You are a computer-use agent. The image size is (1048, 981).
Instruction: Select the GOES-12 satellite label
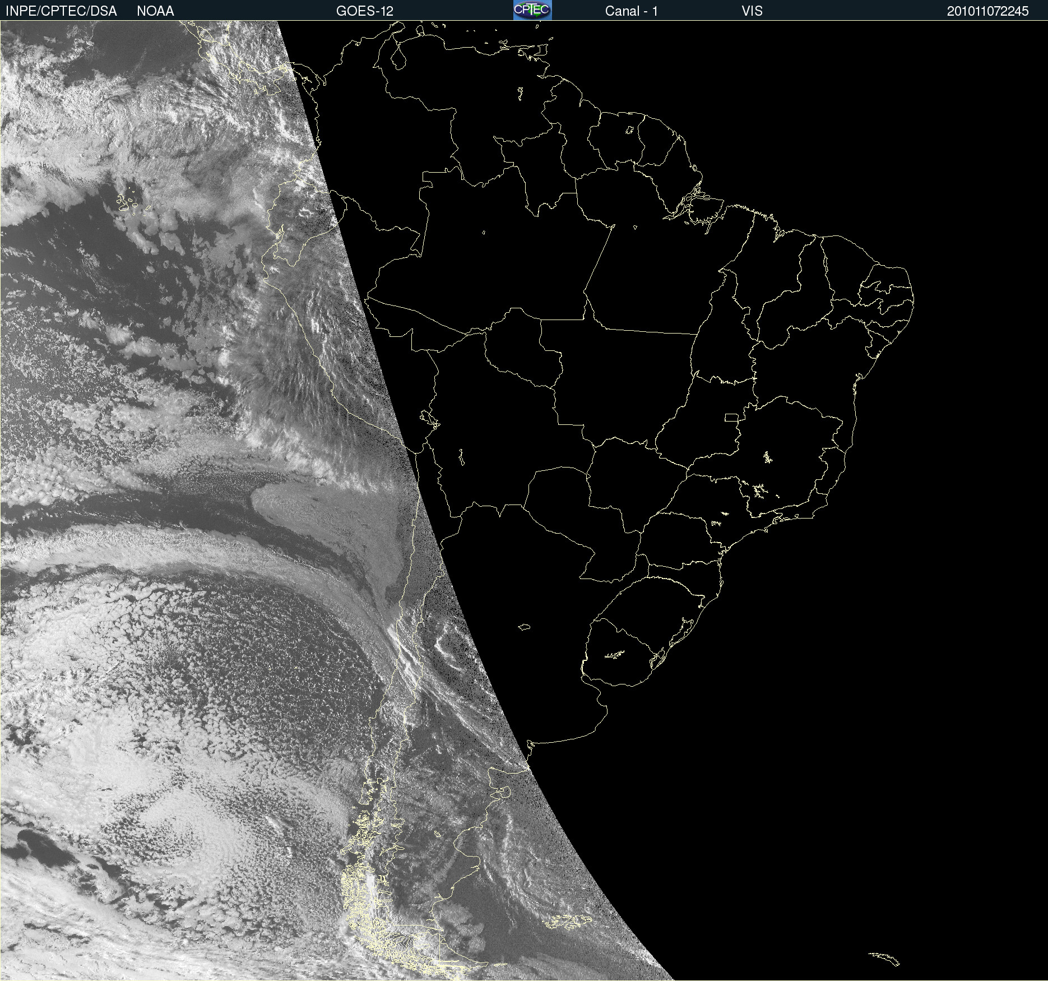click(x=365, y=11)
